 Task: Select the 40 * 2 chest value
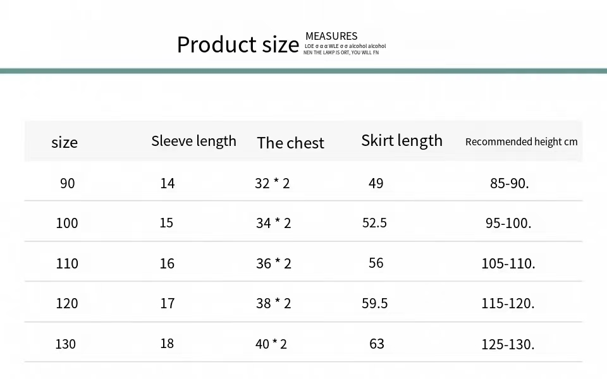coord(271,344)
